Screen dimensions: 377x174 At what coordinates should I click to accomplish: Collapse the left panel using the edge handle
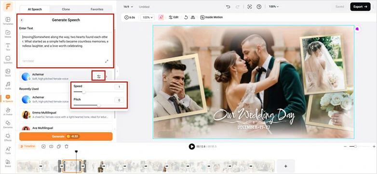(117, 71)
